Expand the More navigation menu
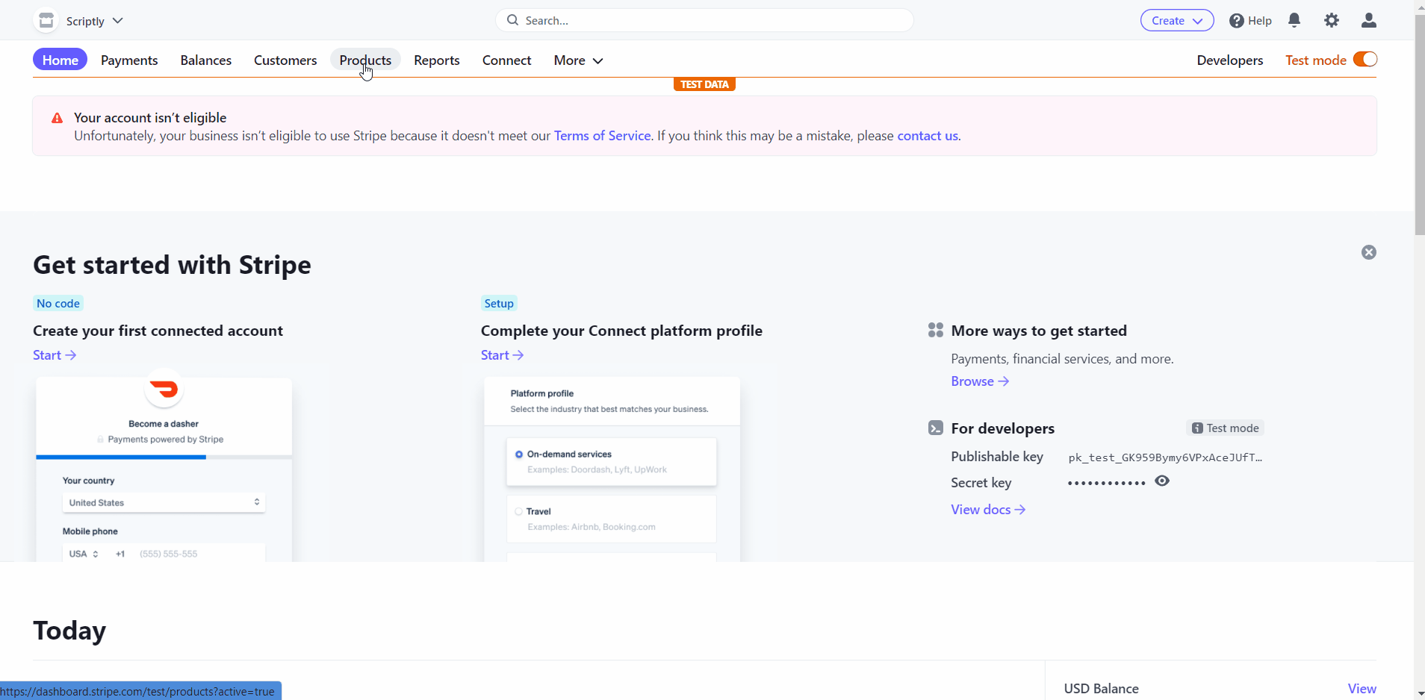Screen dimensions: 1425x700 pos(578,60)
